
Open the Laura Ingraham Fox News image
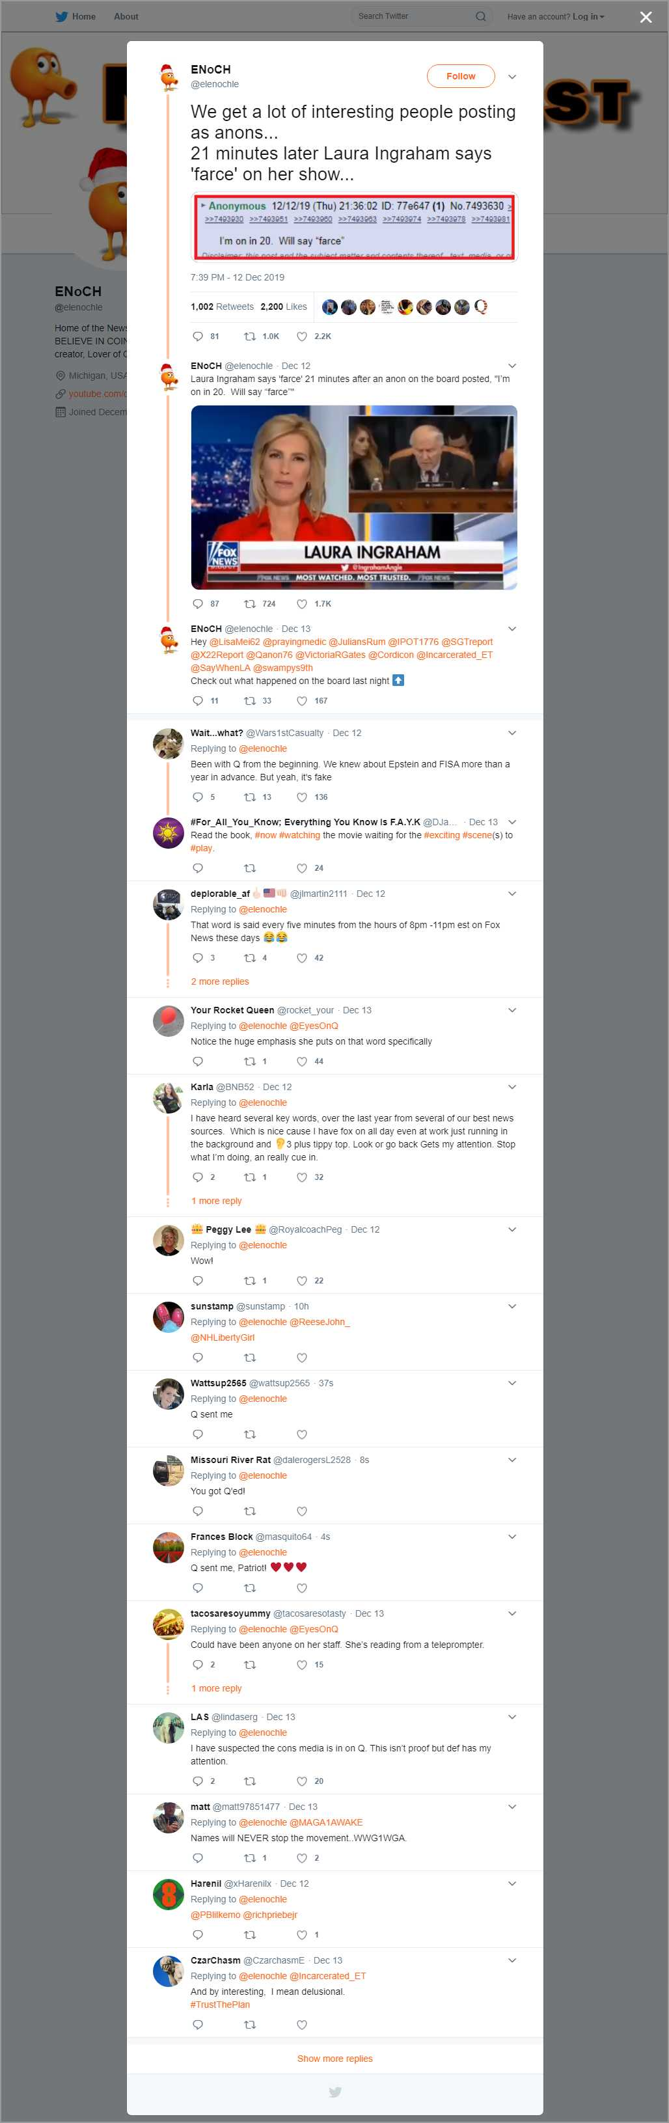pyautogui.click(x=353, y=497)
